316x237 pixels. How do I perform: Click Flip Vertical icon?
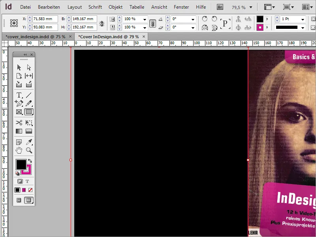[214, 27]
